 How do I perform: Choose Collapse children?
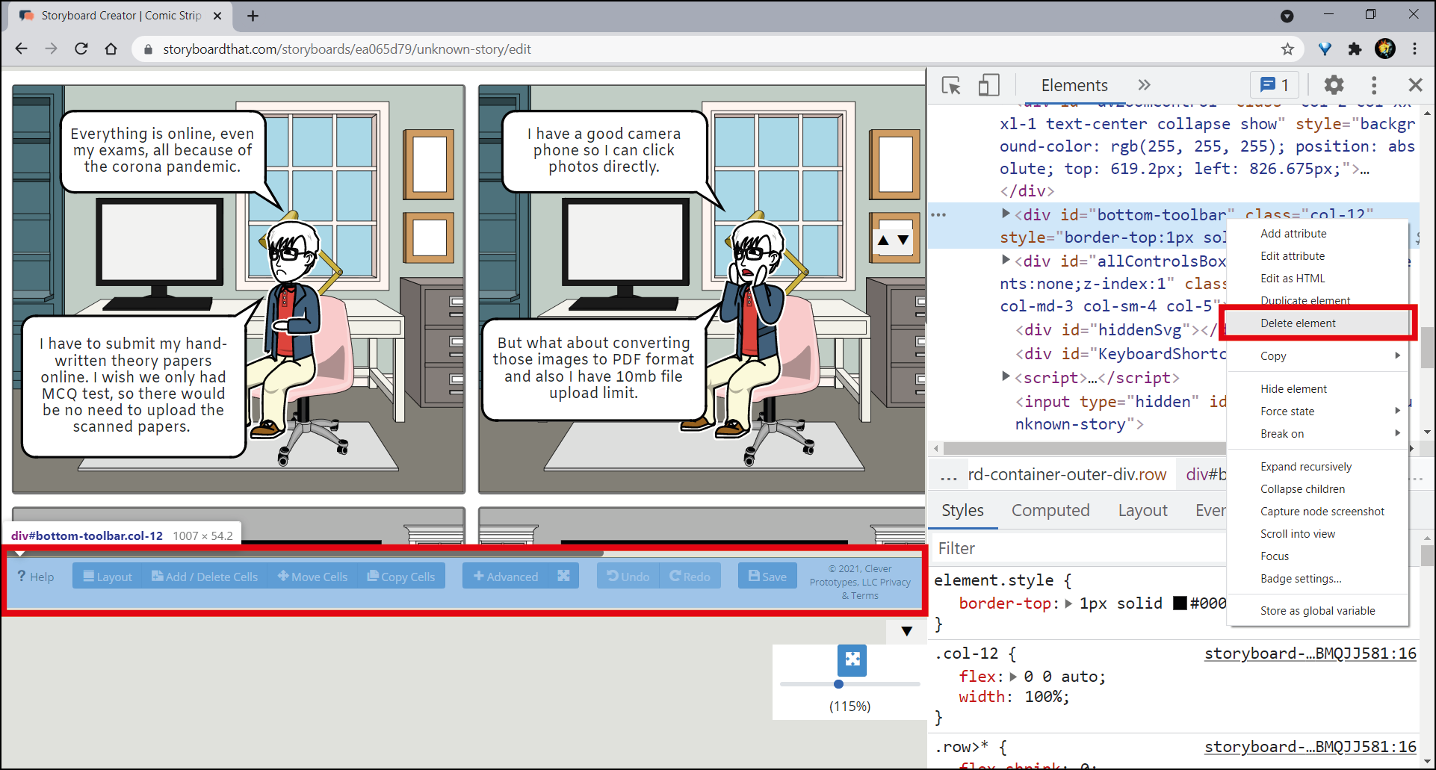[x=1302, y=489]
